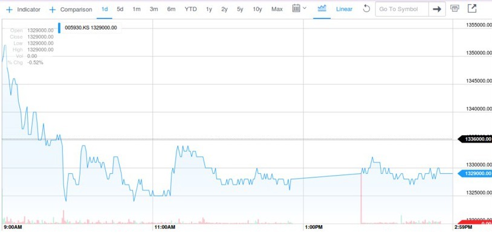This screenshot has width=492, height=233.
Task: Click the 11:00AM time axis label
Action: [165, 227]
